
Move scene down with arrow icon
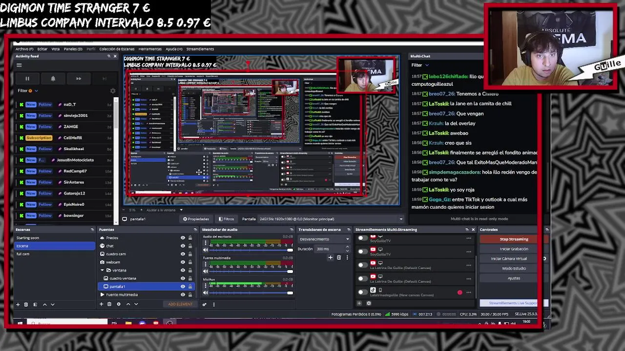[x=53, y=304]
